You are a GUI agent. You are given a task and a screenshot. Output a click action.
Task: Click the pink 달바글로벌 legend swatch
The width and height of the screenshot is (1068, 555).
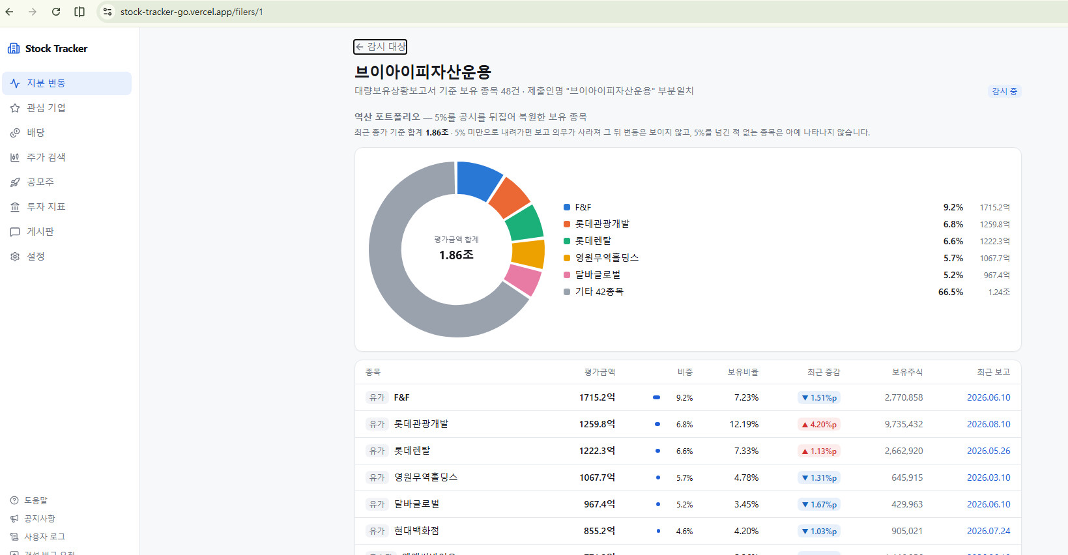click(567, 275)
